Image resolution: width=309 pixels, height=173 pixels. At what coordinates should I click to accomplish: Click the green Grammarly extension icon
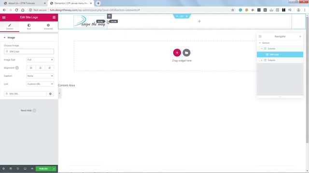click(240, 10)
